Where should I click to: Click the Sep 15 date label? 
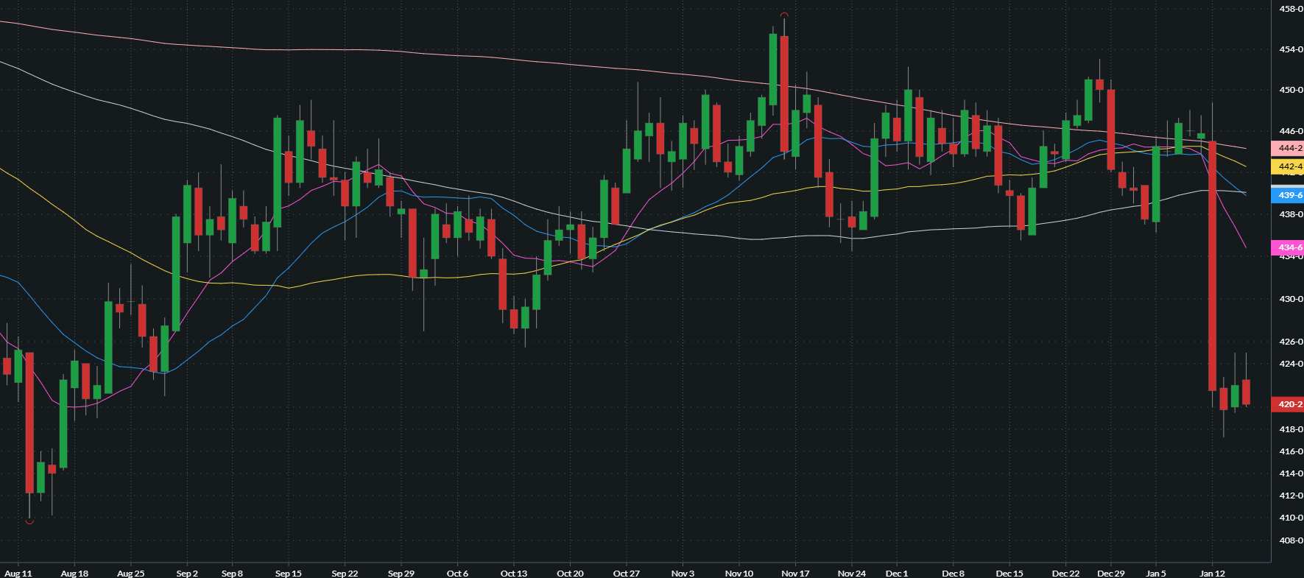click(288, 573)
